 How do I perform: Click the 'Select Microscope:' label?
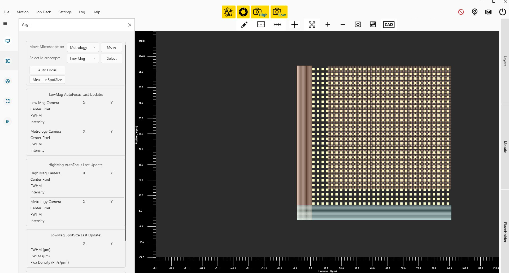coord(45,58)
